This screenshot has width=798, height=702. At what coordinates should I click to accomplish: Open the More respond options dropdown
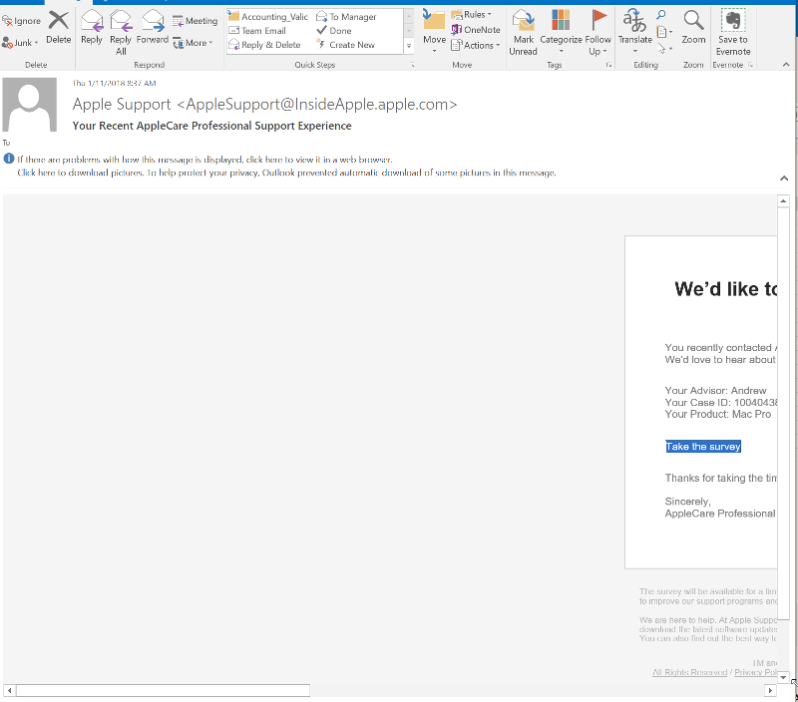coord(193,43)
